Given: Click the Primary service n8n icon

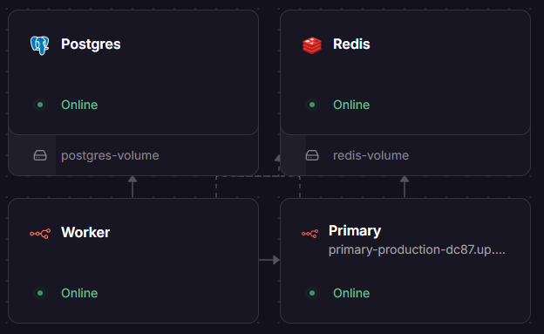Looking at the screenshot, I should [309, 234].
